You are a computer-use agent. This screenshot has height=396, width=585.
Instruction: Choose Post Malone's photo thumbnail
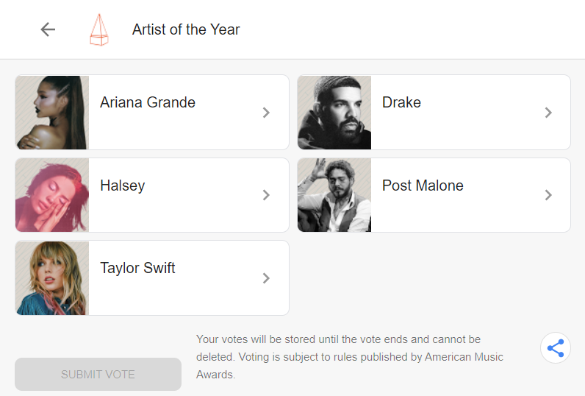334,195
